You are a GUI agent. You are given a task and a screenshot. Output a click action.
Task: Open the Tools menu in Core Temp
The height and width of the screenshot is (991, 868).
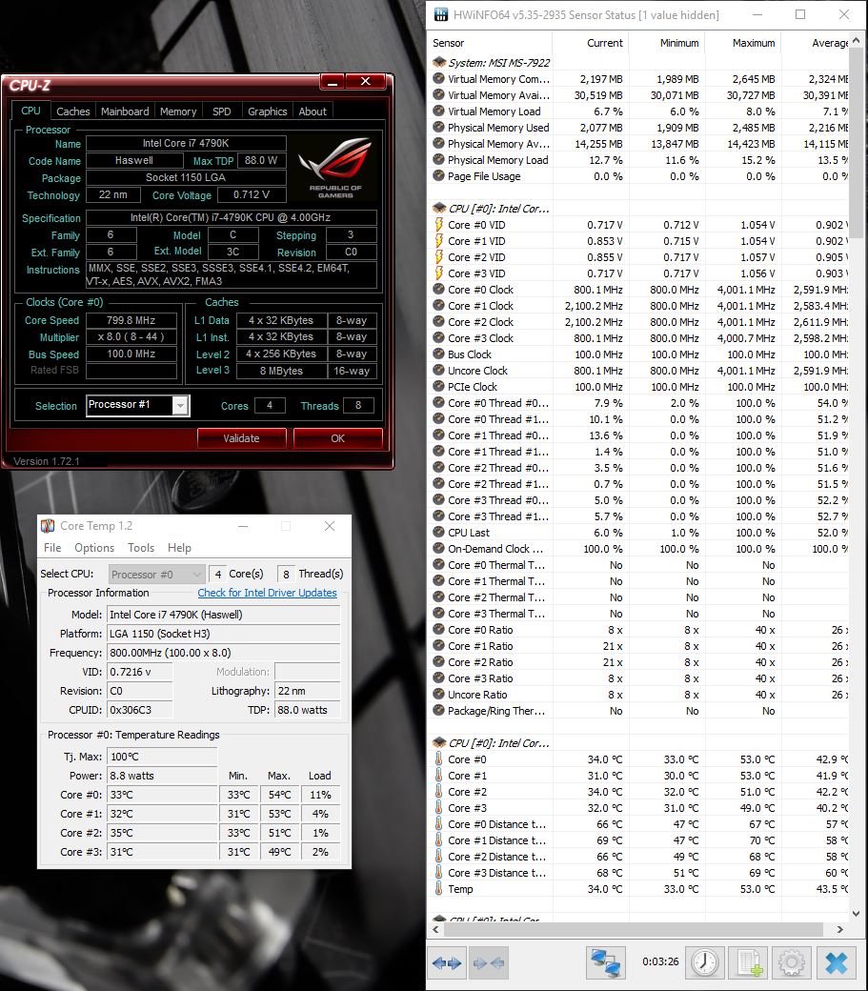tap(141, 547)
